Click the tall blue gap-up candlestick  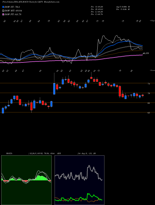tap(54, 89)
